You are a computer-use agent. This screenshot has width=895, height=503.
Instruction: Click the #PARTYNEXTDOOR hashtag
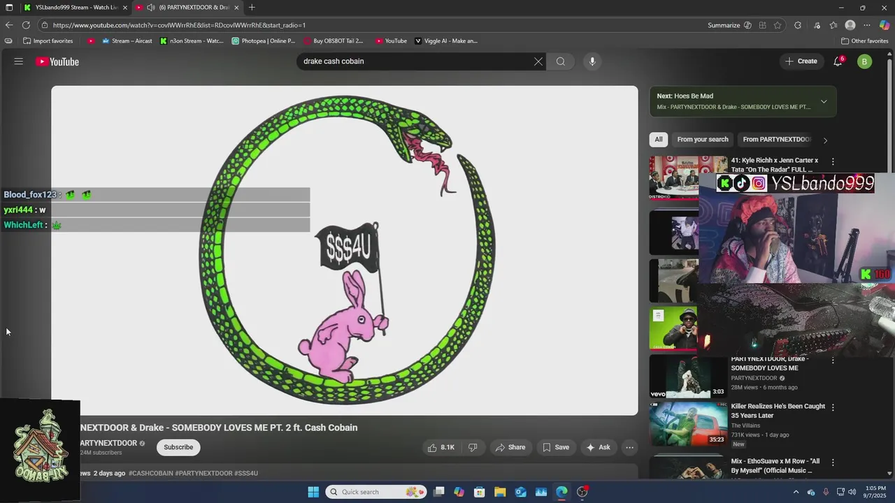(203, 473)
